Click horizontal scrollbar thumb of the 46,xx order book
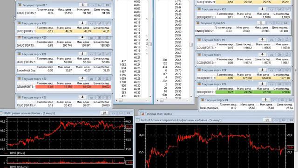Screen dimensions: 298x168 121,100
